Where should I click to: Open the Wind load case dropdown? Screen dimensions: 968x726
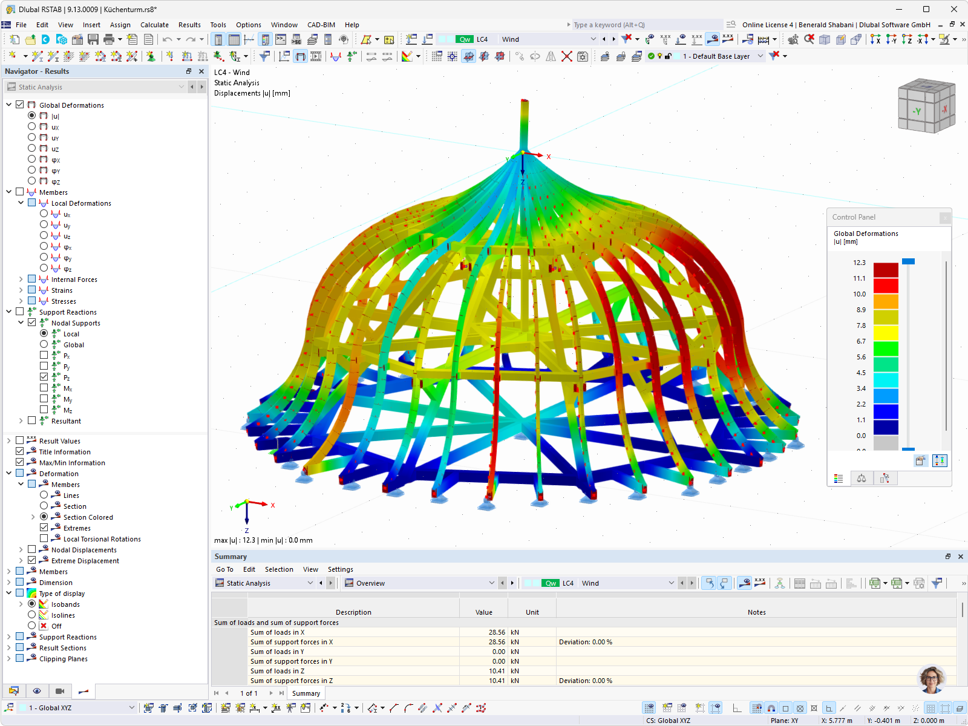point(549,39)
